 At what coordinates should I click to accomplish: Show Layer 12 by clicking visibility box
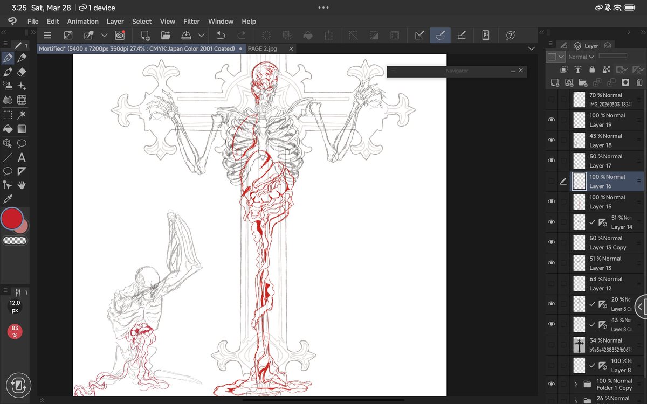(x=551, y=283)
